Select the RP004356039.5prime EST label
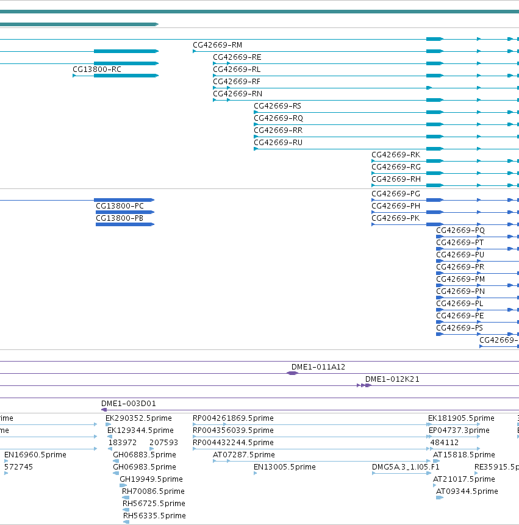519x525 pixels. coord(233,430)
